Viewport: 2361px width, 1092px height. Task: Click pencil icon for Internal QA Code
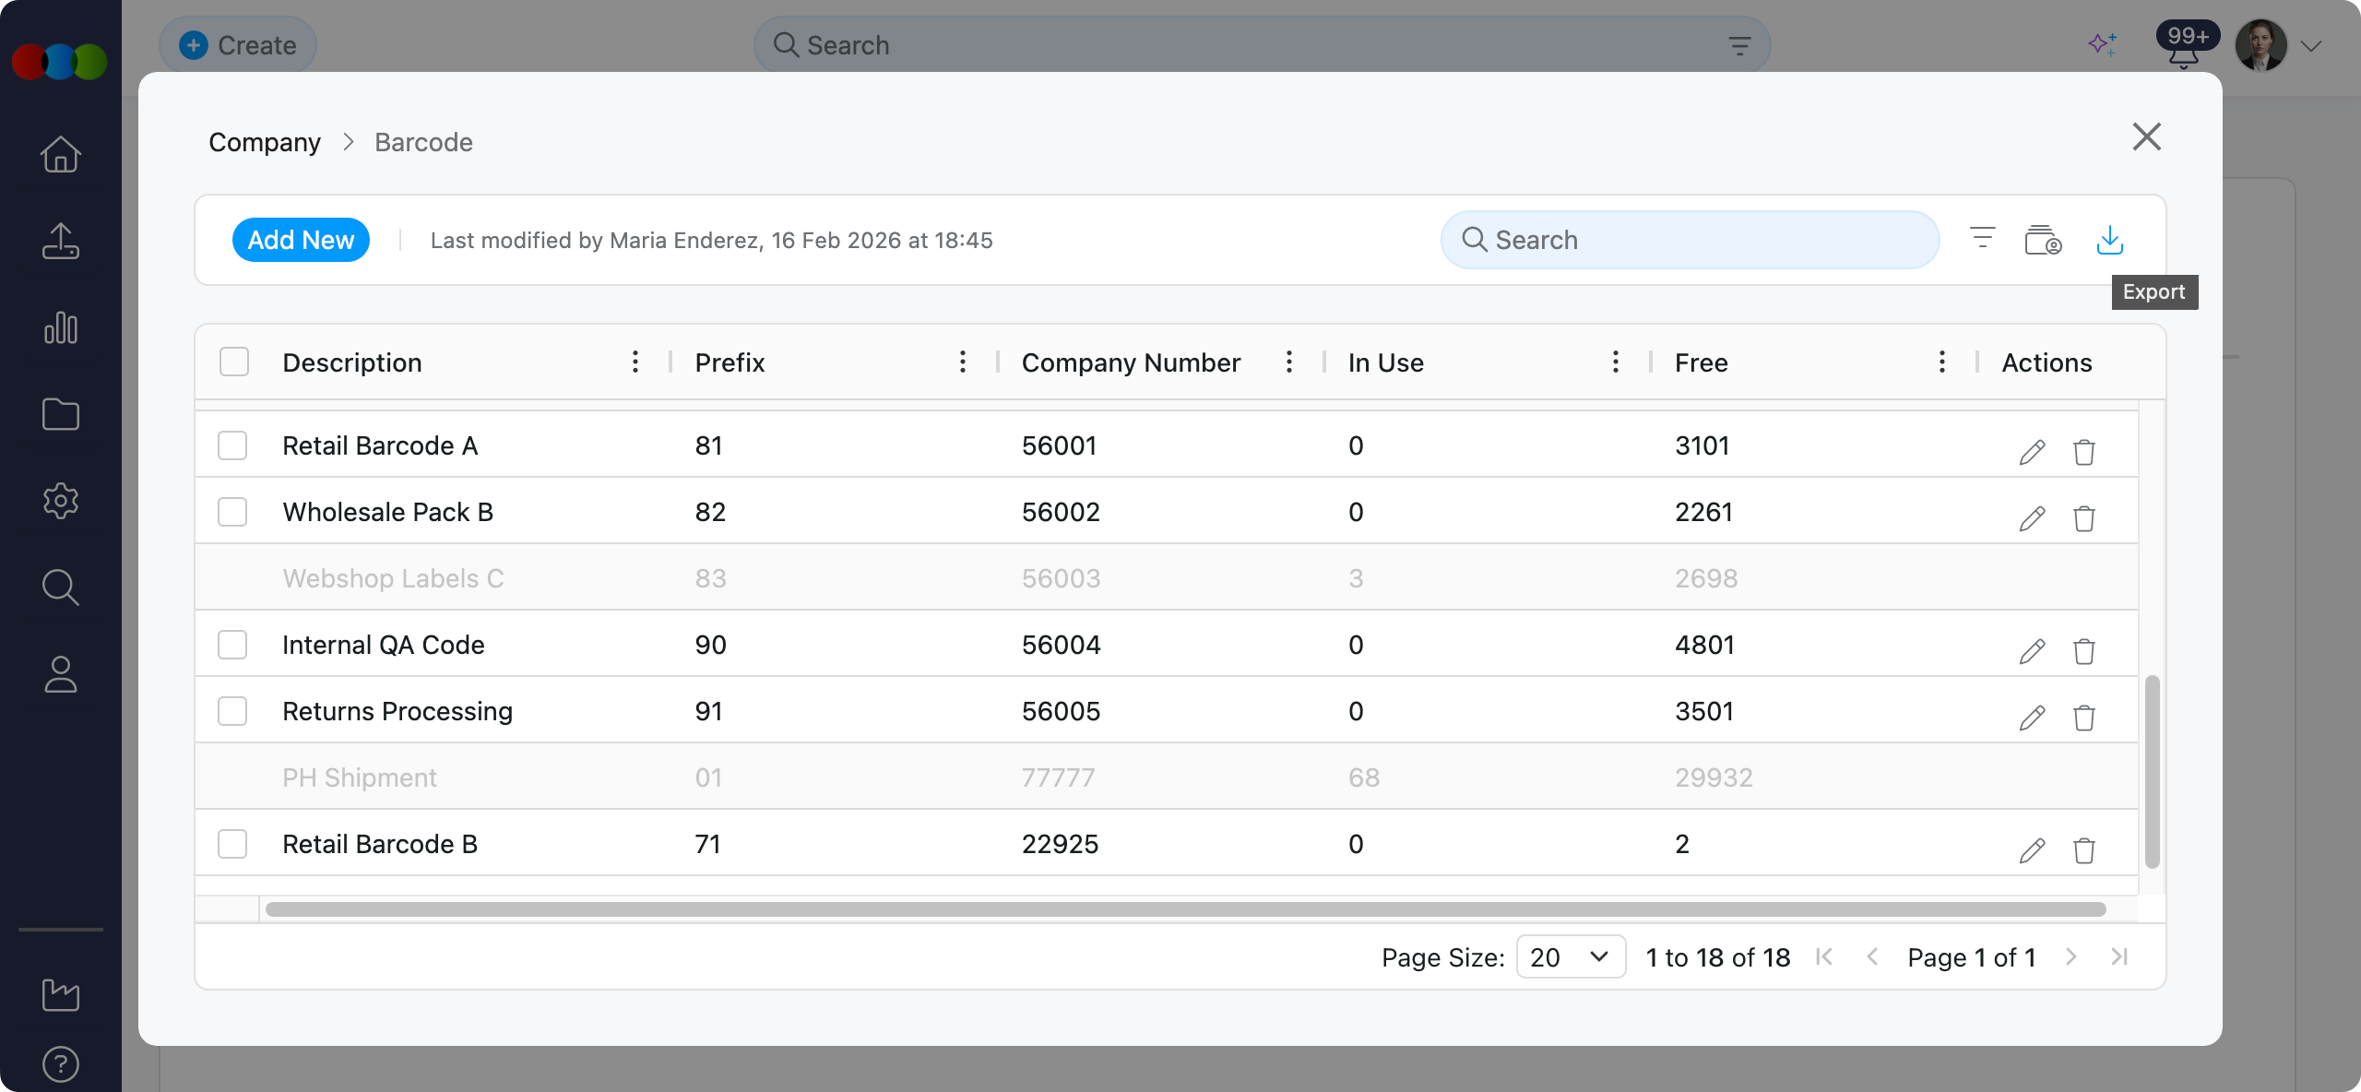pyautogui.click(x=2032, y=651)
